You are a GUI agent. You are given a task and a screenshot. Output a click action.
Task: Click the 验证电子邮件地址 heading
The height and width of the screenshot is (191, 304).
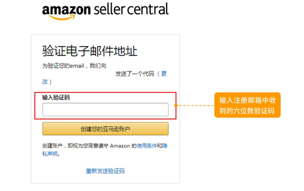point(90,51)
